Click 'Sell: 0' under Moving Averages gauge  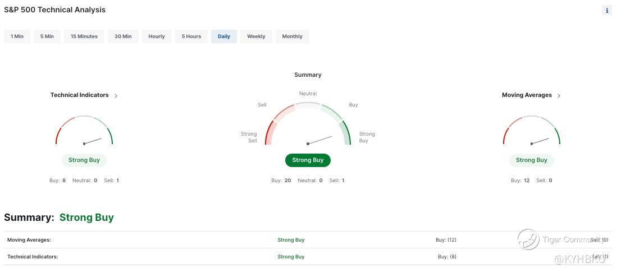[544, 181]
